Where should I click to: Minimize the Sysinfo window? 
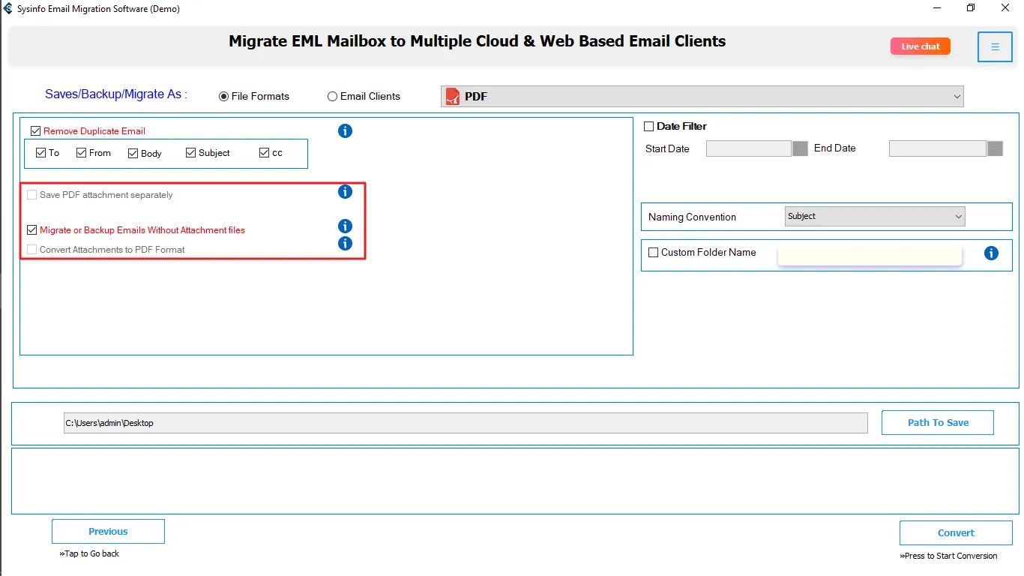click(936, 8)
